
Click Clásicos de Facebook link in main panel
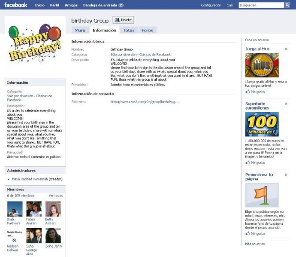click(155, 55)
